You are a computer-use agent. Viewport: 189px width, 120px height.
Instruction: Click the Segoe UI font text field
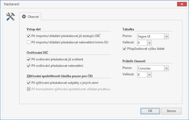click(151, 36)
